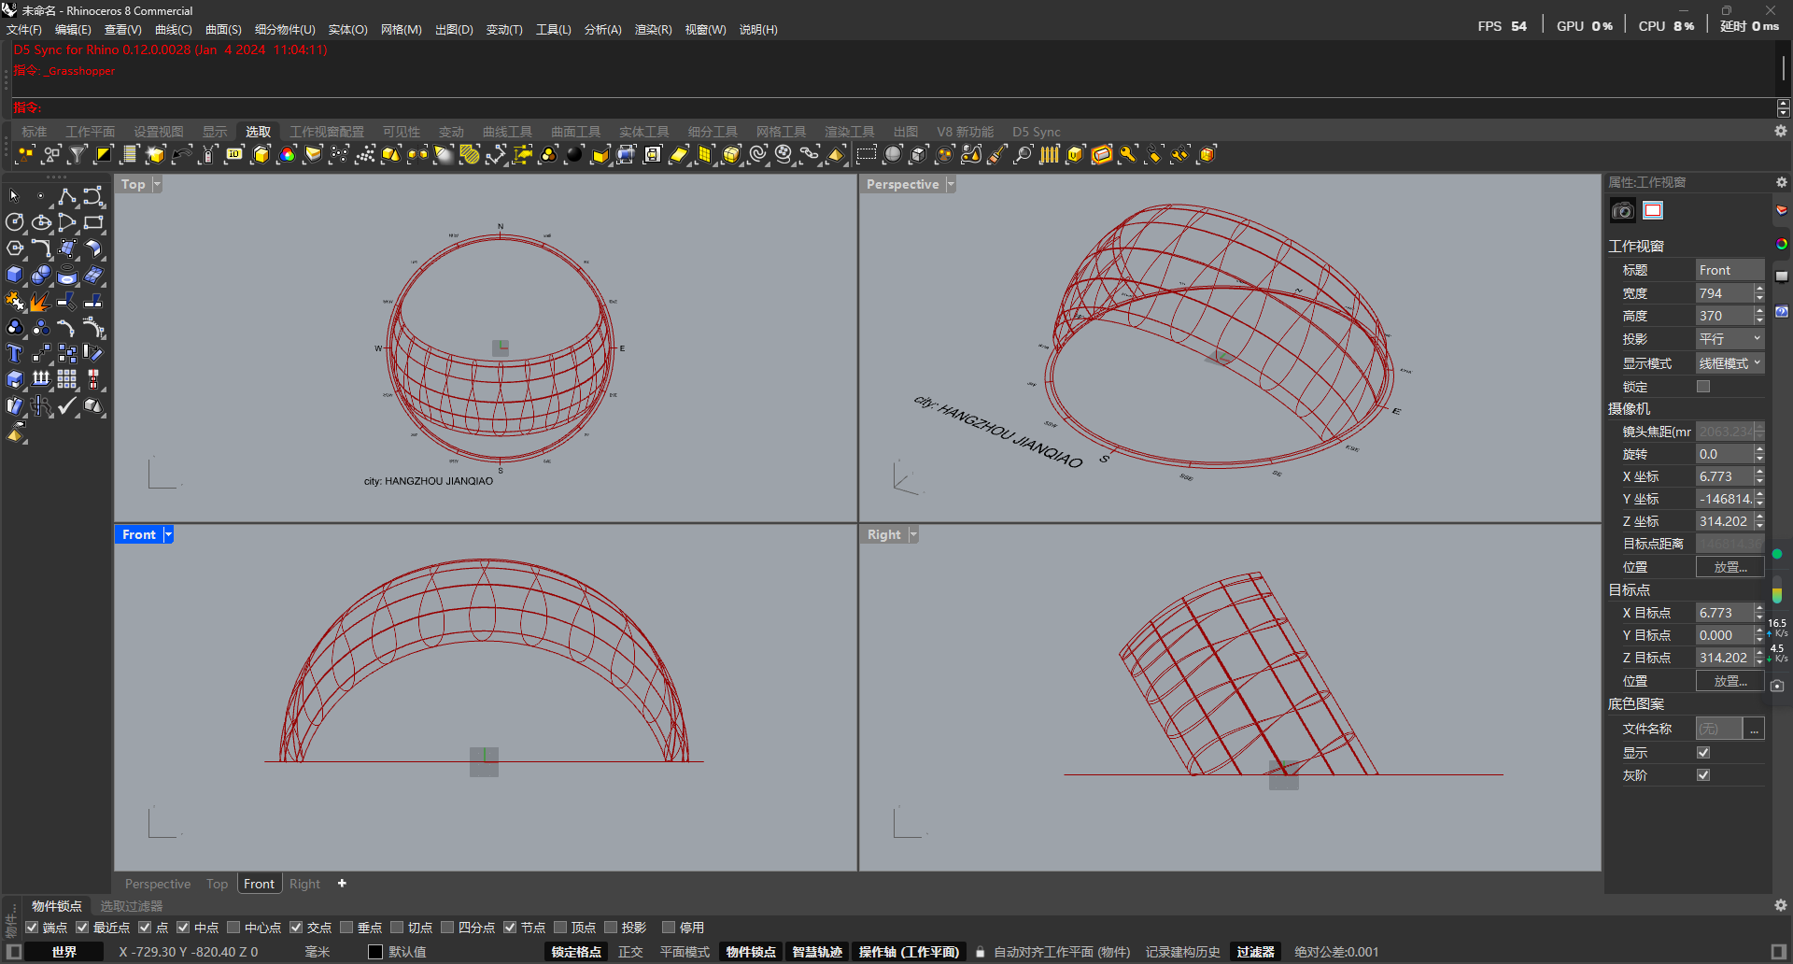This screenshot has width=1793, height=964.
Task: Select the text object tool
Action: [14, 353]
